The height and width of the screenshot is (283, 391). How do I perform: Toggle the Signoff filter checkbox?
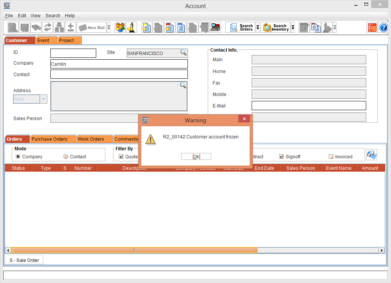(281, 156)
